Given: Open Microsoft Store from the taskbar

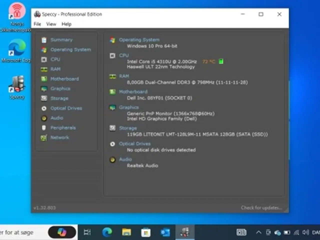Looking at the screenshot, I should coord(146,232).
